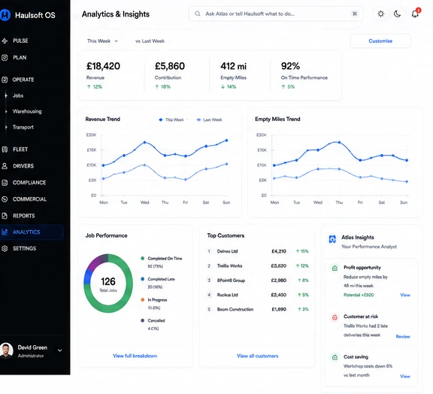Click the Plan sidebar icon

pyautogui.click(x=5, y=58)
